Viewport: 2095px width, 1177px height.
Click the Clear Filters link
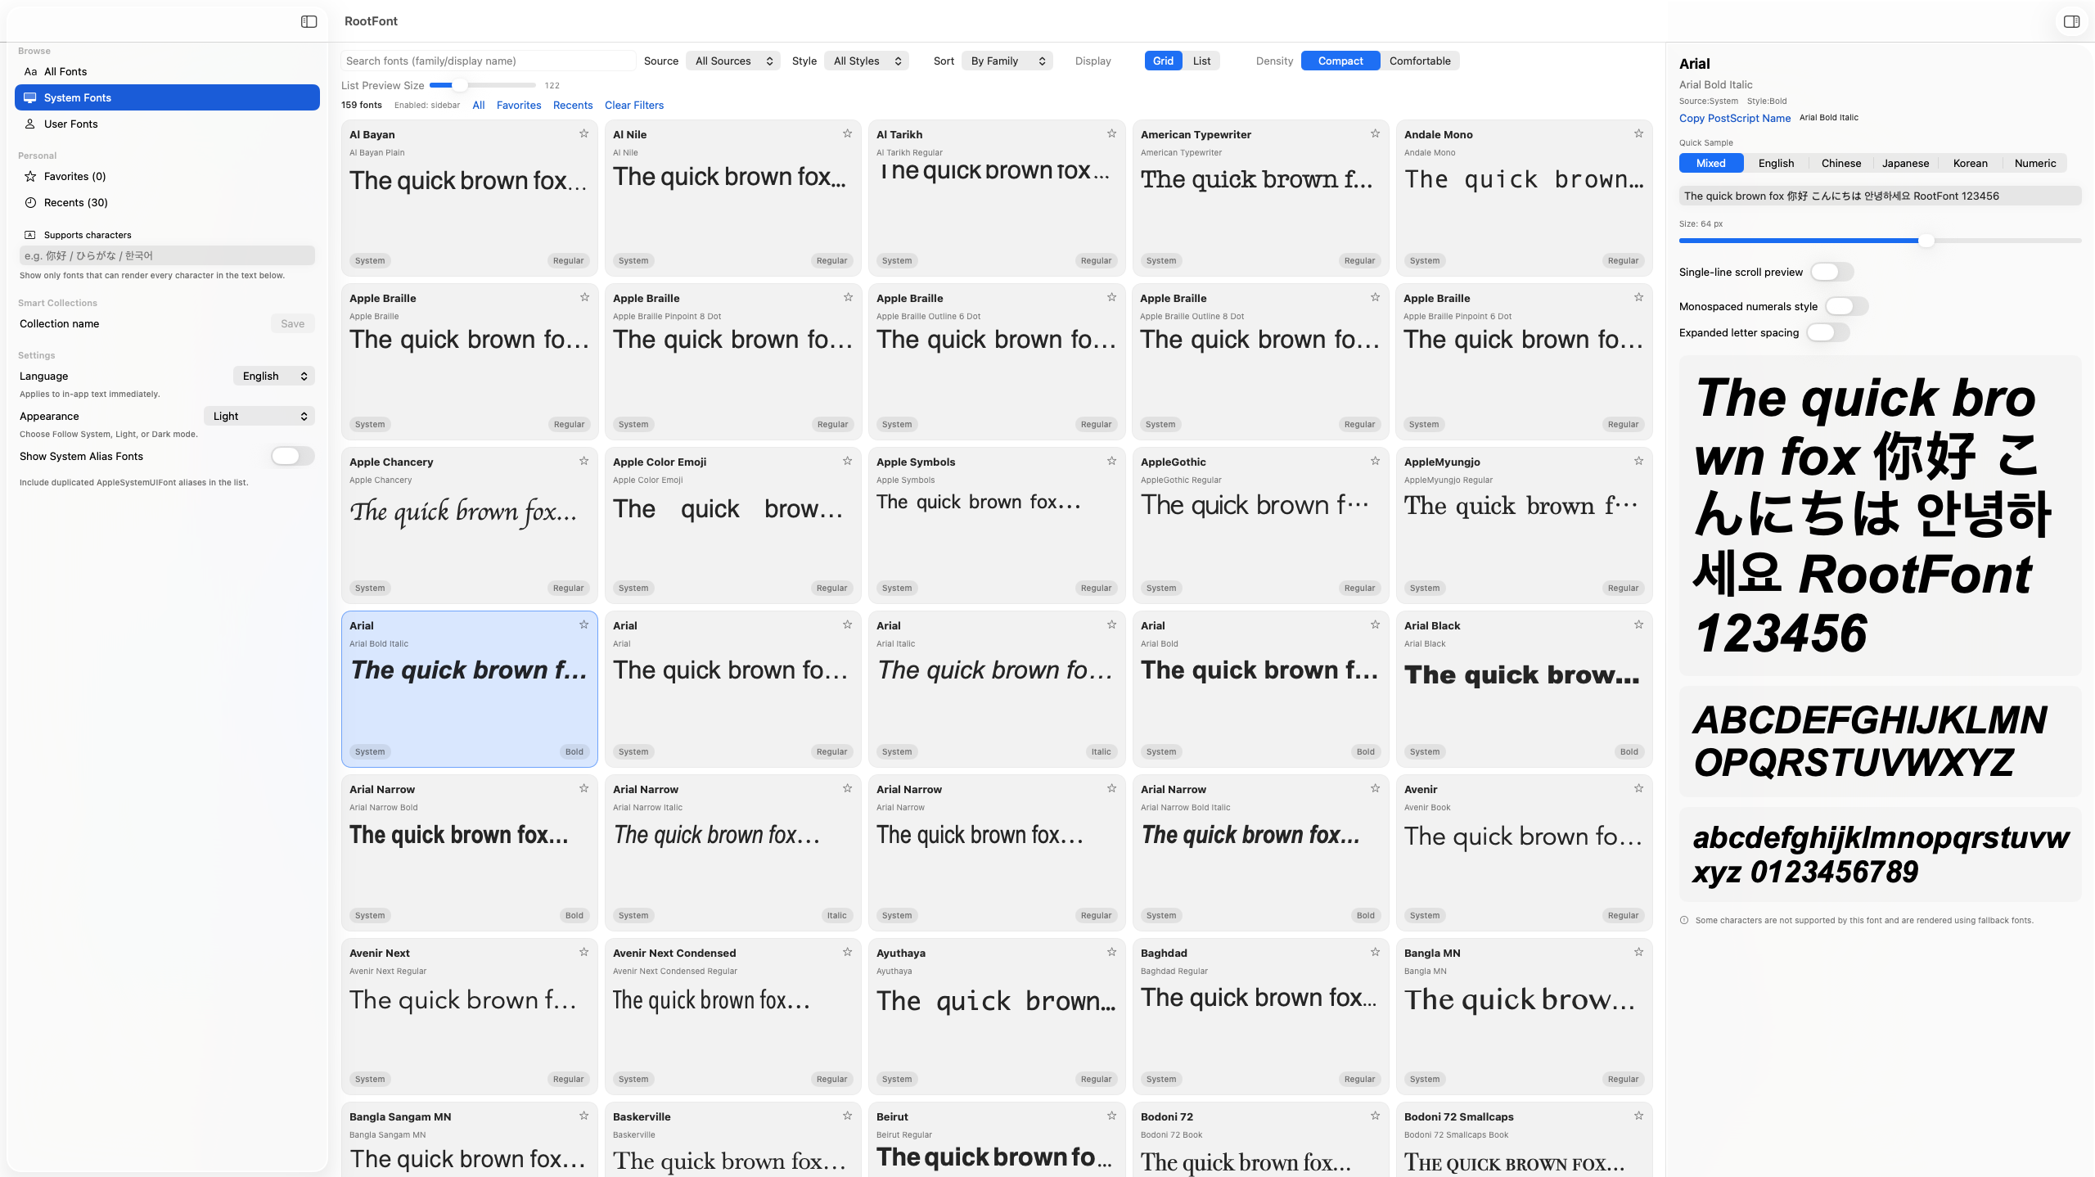634,105
